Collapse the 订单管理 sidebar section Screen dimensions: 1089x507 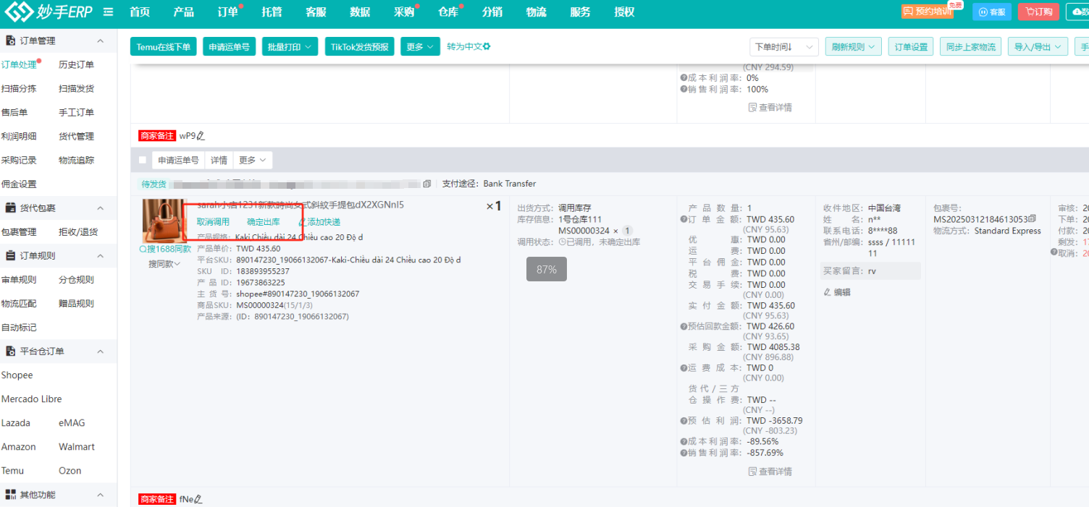[101, 41]
